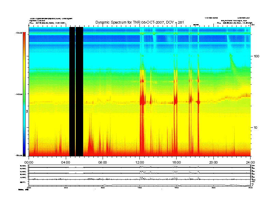This screenshot has height=209, width=270.
Task: Click the plot title "Dynamic Spectrum for TNR 08-OCT-2007"
Action: click(130, 22)
